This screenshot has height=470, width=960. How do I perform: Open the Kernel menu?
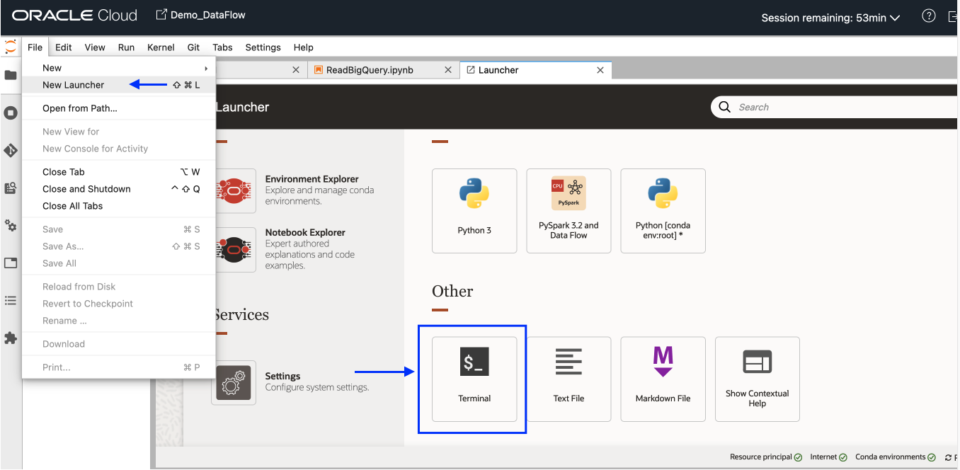(161, 47)
